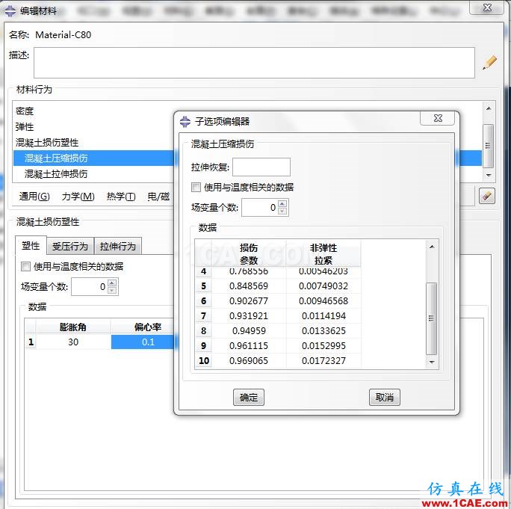Switch to the 受压行为 tab
This screenshot has width=511, height=509.
tap(70, 246)
